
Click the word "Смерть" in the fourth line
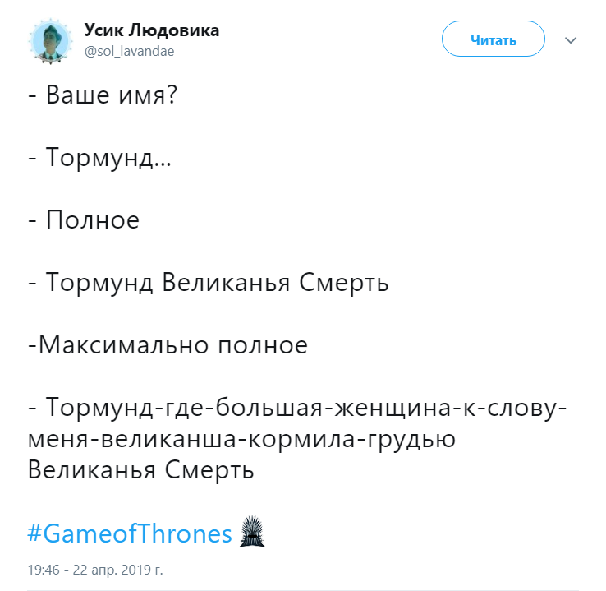[342, 283]
